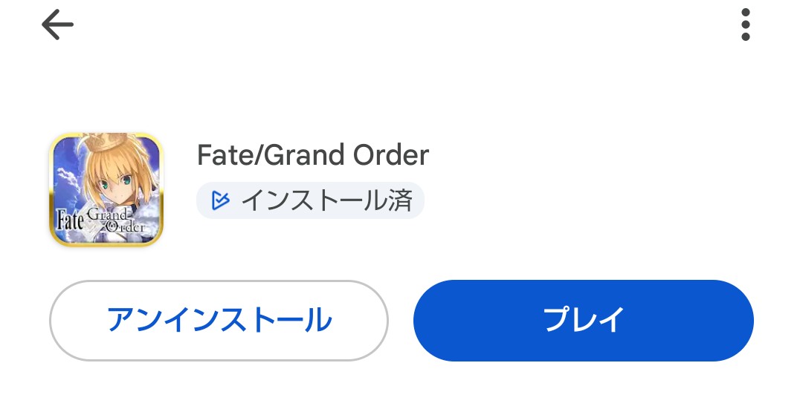Click the Fate/Grand Order app icon

click(x=106, y=190)
